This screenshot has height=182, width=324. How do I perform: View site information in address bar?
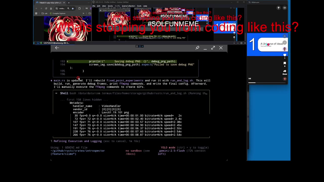[x=56, y=8]
